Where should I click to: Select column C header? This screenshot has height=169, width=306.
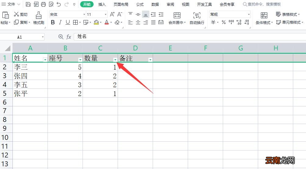coord(100,48)
